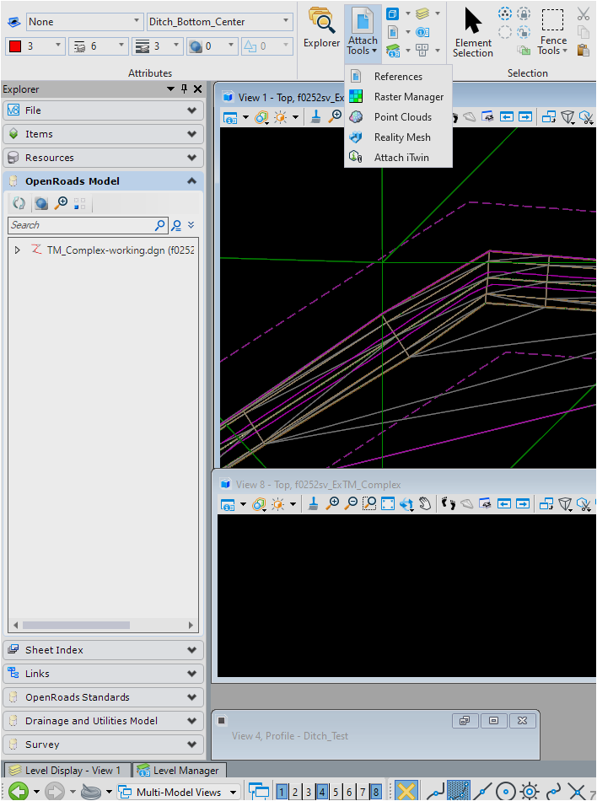This screenshot has height=801, width=597.
Task: Click the horizontal scrollbar in Explorer tree
Action: 77,626
